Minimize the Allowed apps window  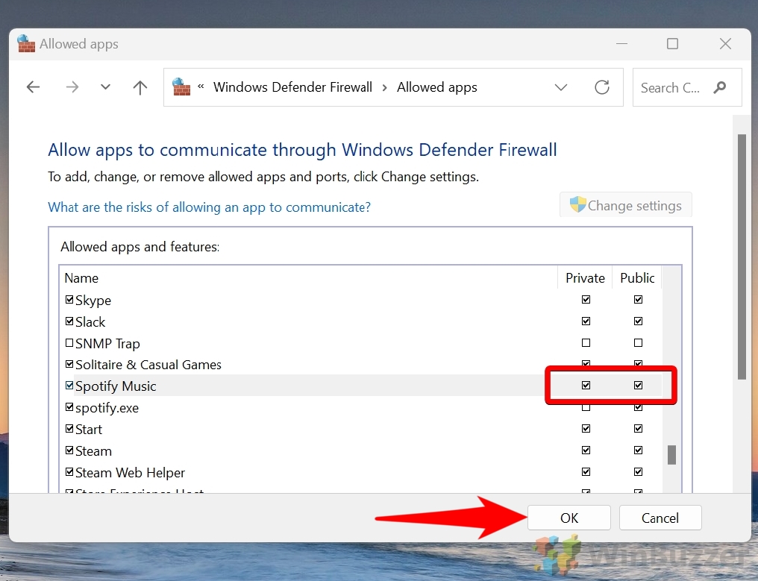click(621, 44)
